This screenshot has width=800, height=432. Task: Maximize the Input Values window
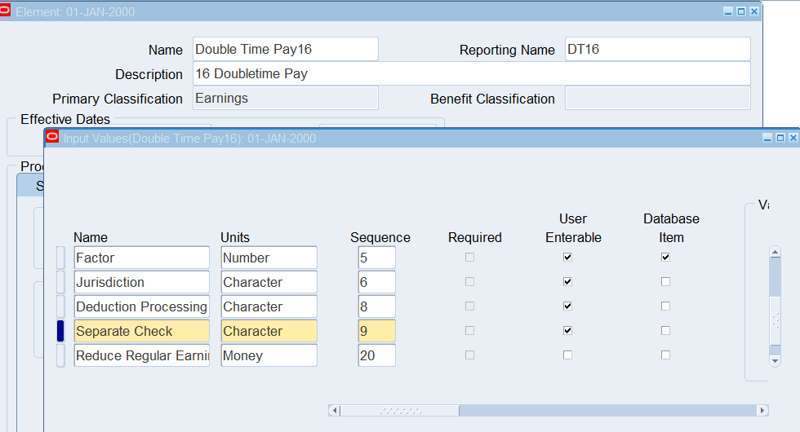coord(780,138)
